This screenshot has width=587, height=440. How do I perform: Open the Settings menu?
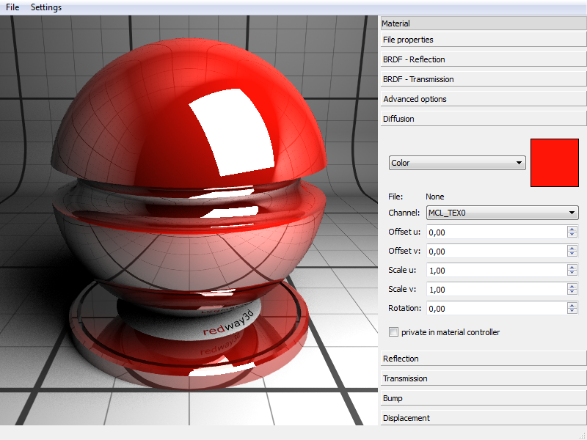[46, 7]
